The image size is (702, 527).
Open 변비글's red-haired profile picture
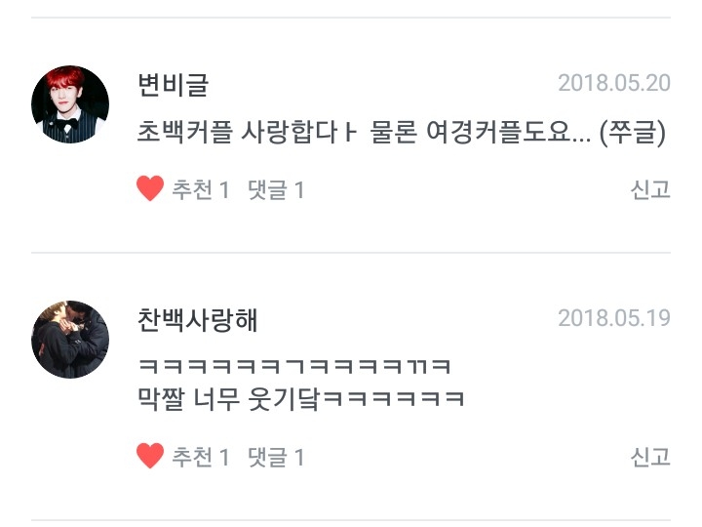70,104
